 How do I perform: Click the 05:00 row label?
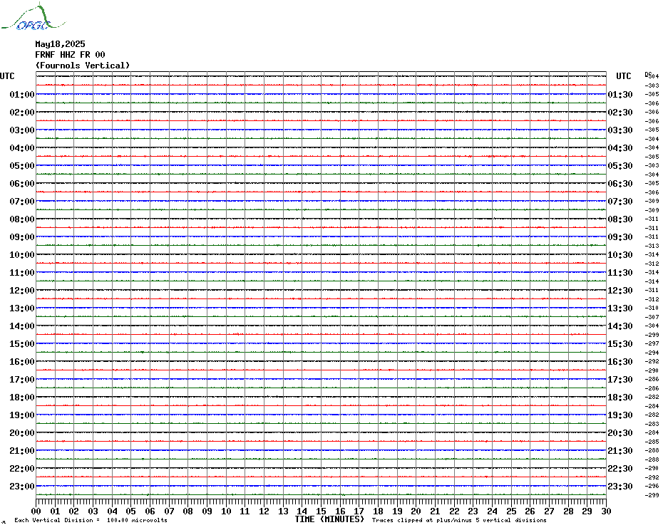(x=22, y=166)
